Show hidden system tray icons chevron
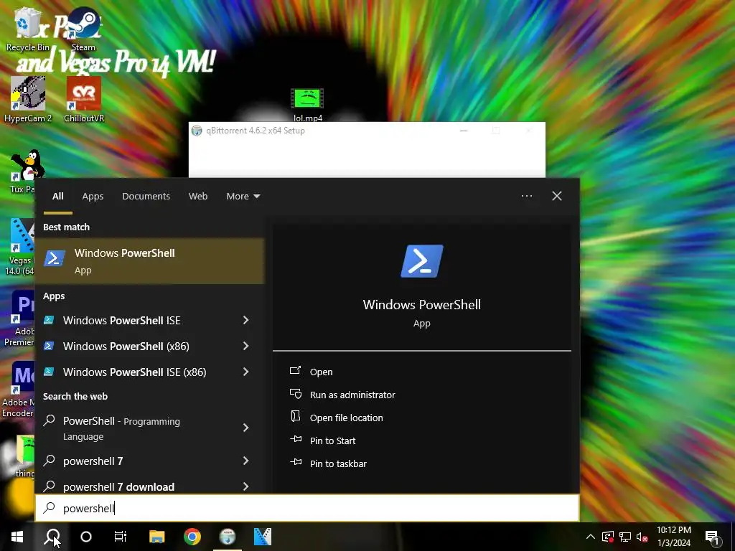This screenshot has width=735, height=551. tap(591, 537)
